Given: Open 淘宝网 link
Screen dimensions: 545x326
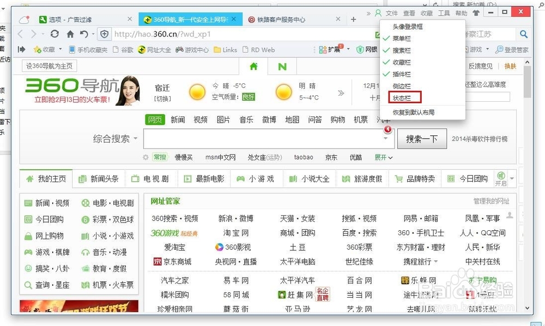Looking at the screenshot, I should pos(236,233).
